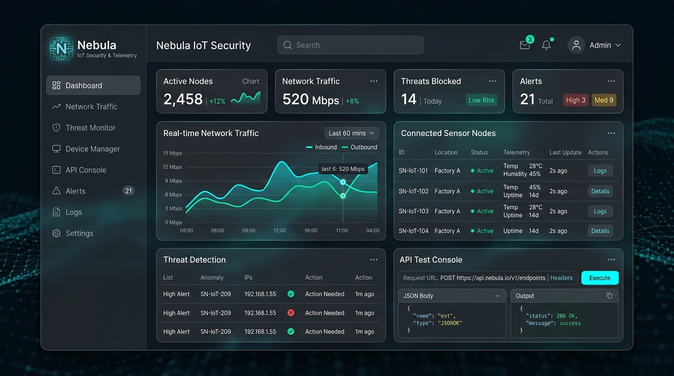Click the Inbound data point on chart

(343, 182)
